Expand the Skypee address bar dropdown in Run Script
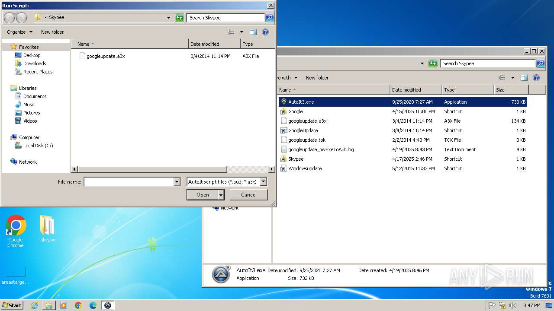This screenshot has height=311, width=554. tap(168, 18)
